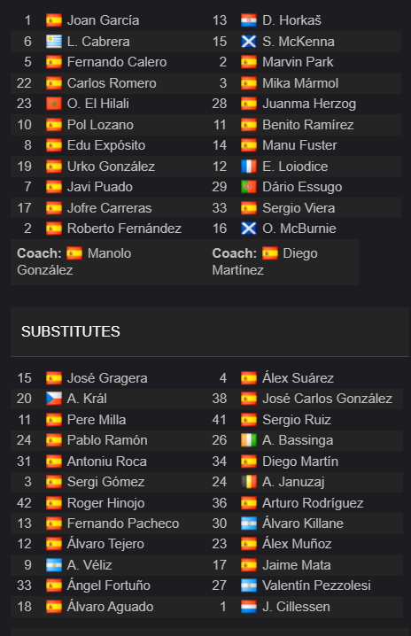This screenshot has width=411, height=636.
Task: Open Valentín Pezzolesi substitute link
Action: pos(316,586)
